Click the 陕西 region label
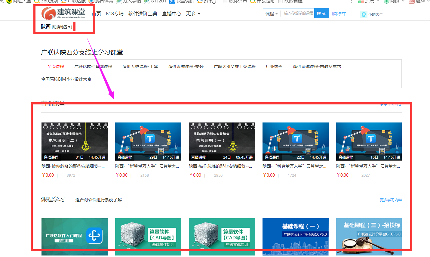 tap(46, 27)
